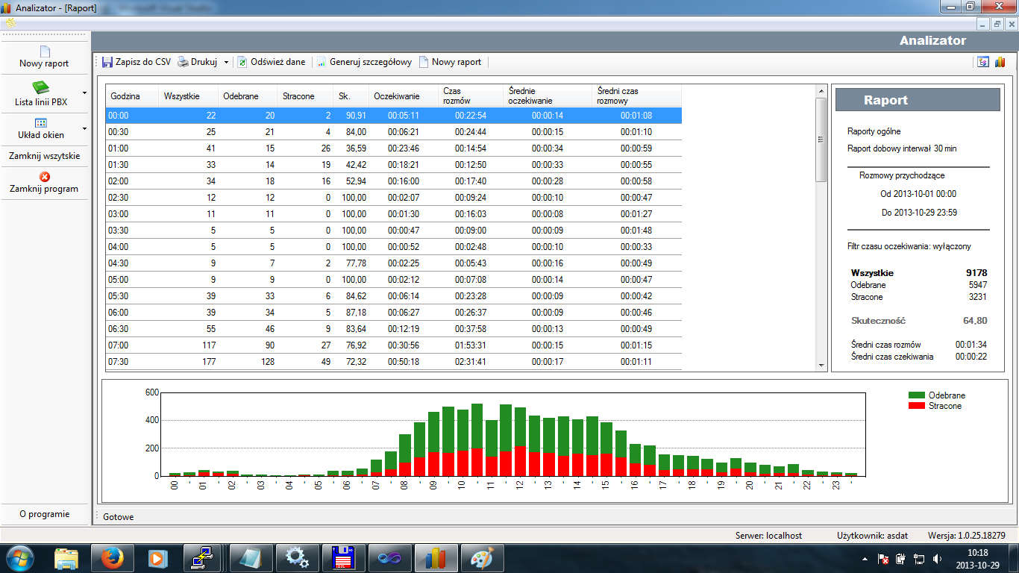Select the 05:30 row

394,296
